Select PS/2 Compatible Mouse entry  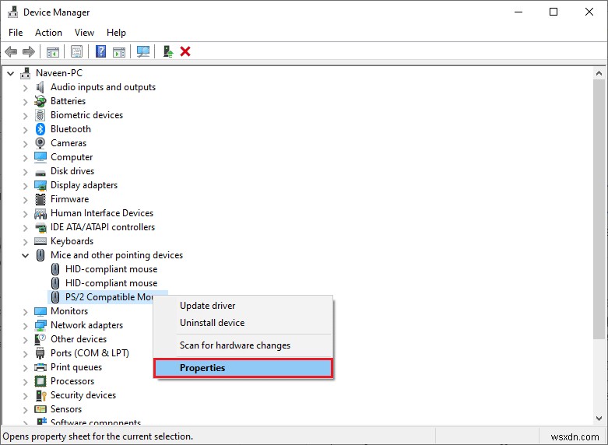[109, 297]
